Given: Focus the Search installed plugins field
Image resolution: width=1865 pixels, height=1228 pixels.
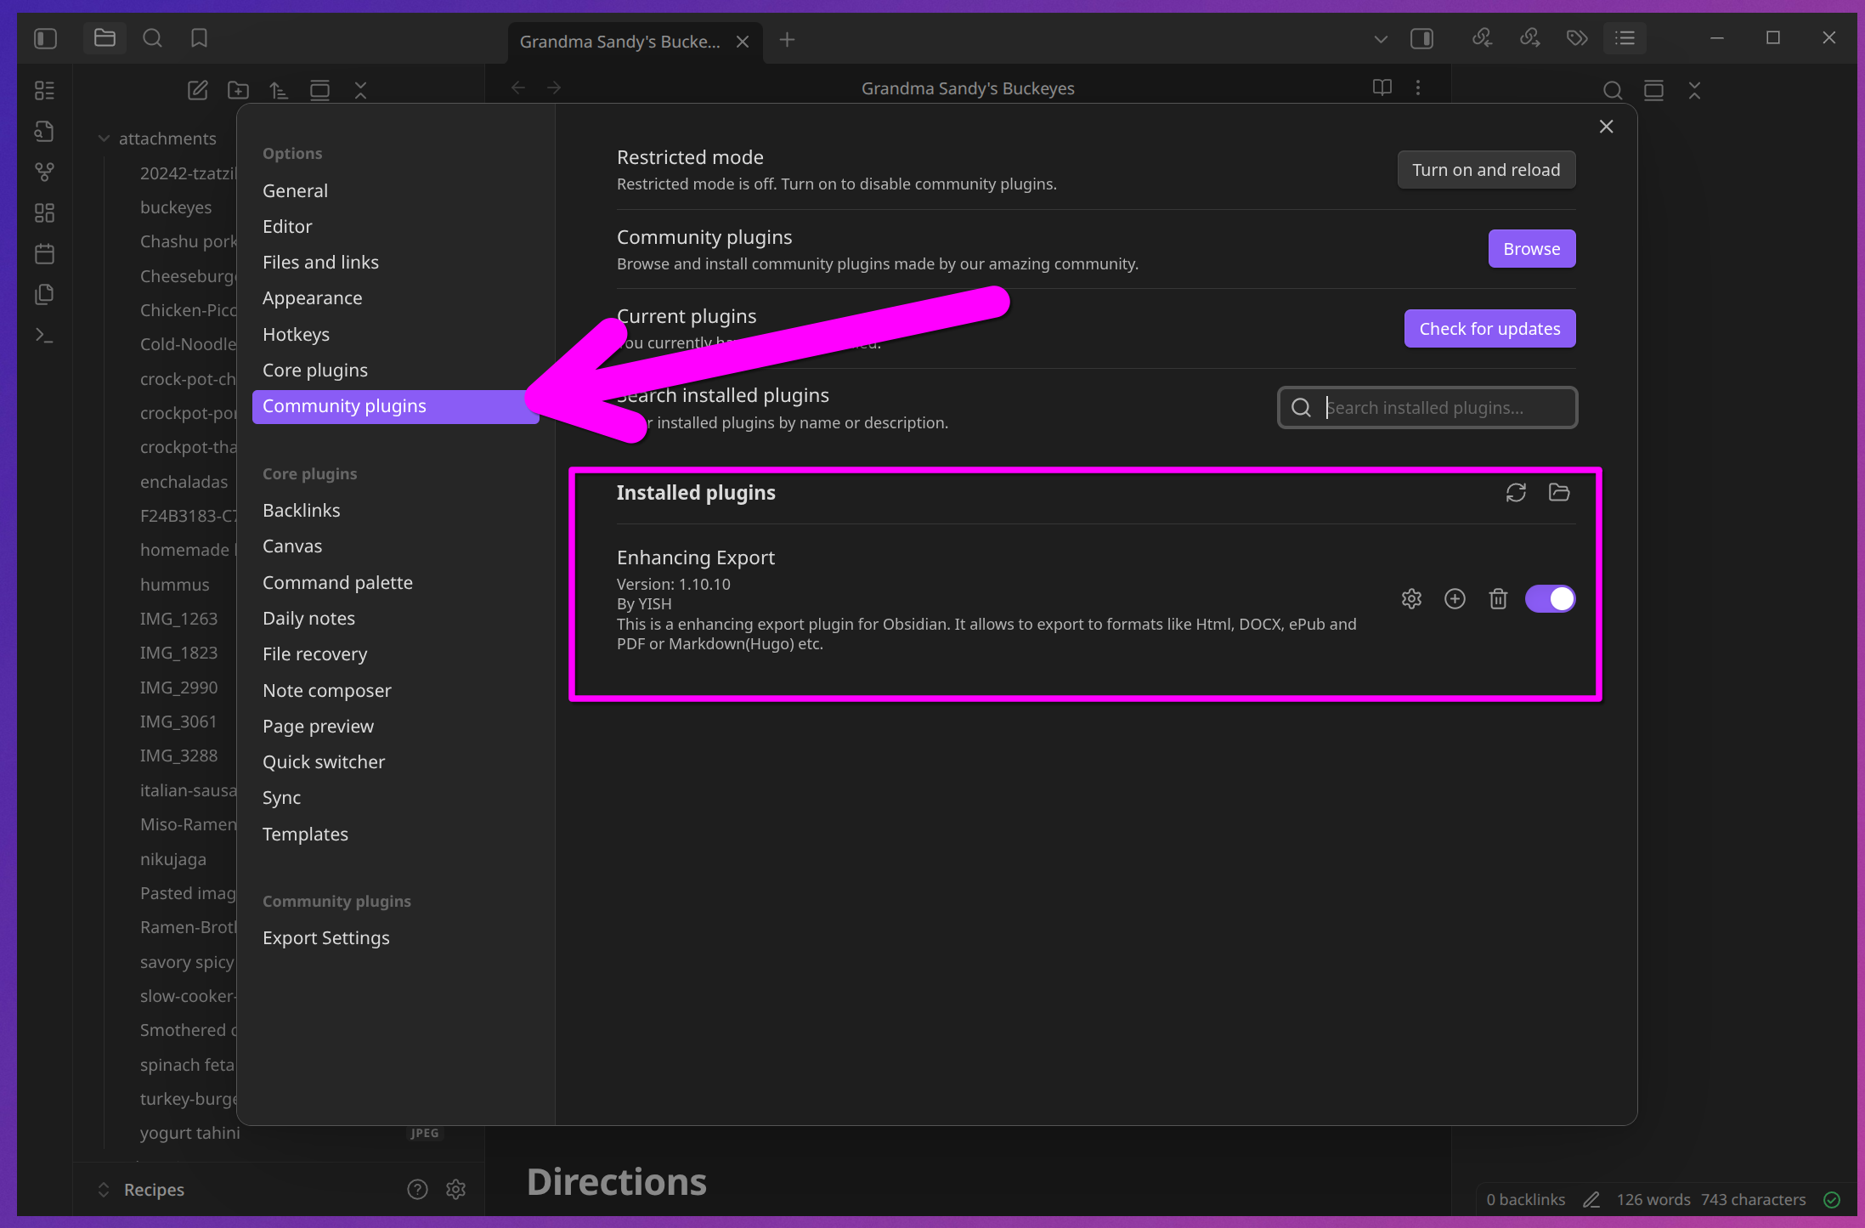Looking at the screenshot, I should [1440, 408].
